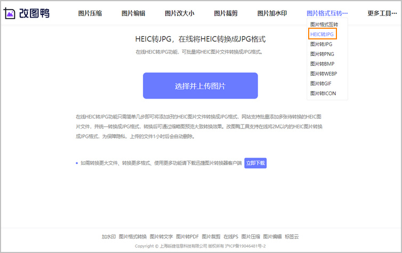Choose 图片转ICON from the dropdown
402x253 pixels.
click(324, 93)
